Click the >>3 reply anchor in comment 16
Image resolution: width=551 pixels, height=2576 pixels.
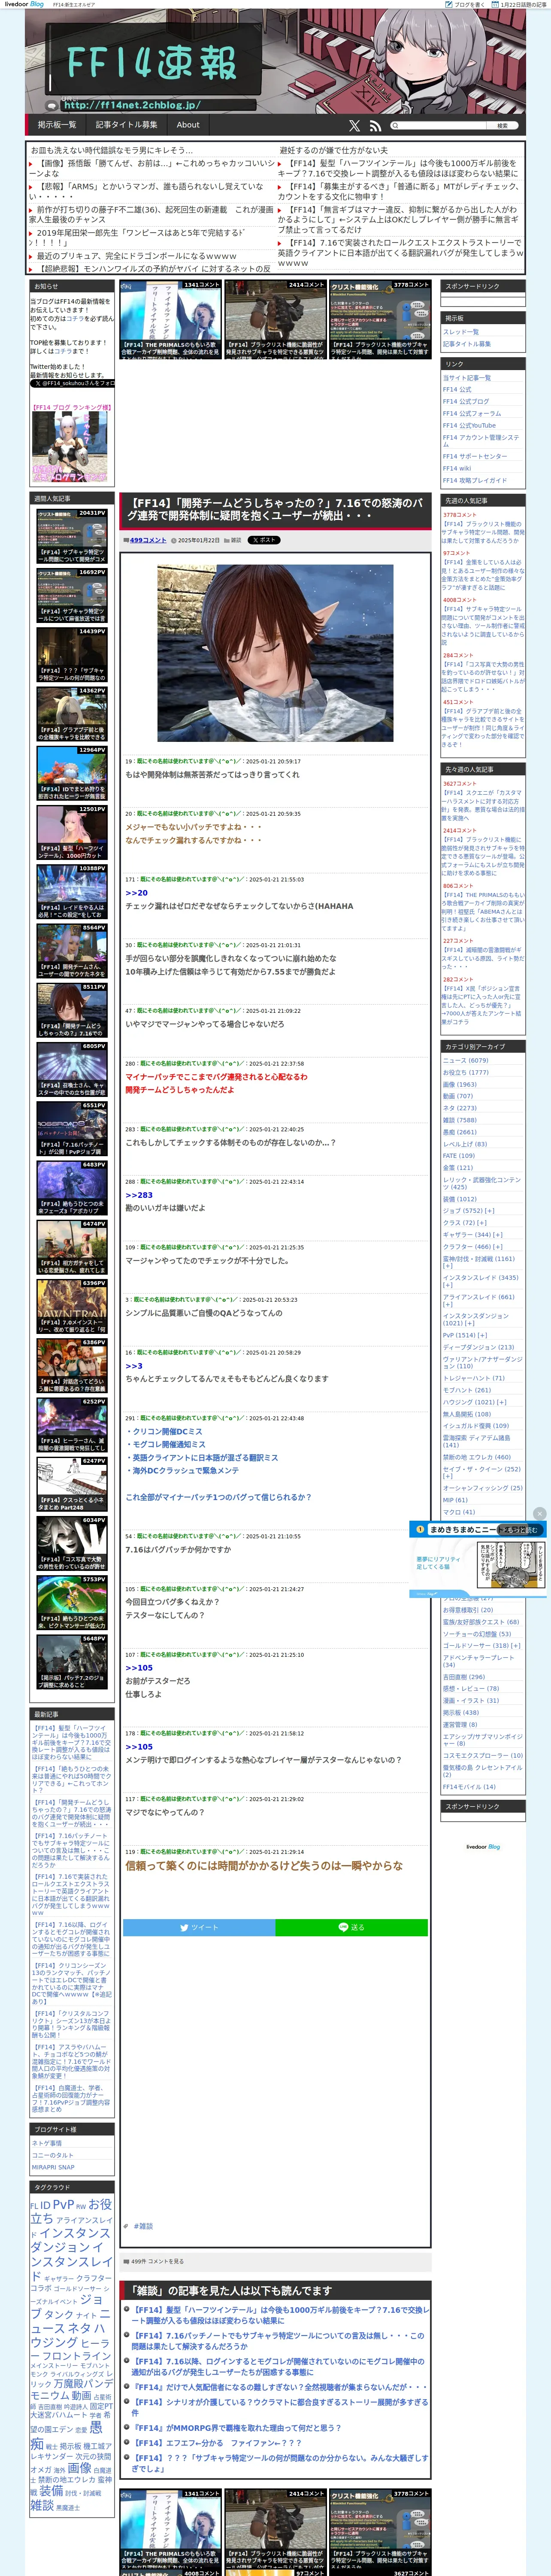134,1366
